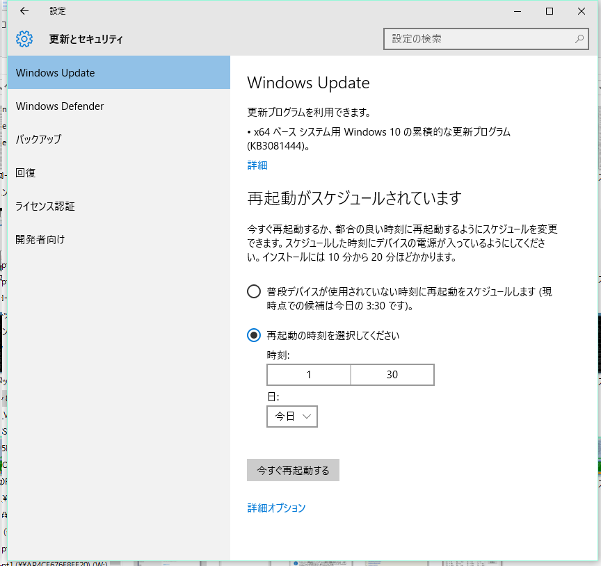This screenshot has width=601, height=566.
Task: Click the back arrow in the title bar
Action: (24, 11)
